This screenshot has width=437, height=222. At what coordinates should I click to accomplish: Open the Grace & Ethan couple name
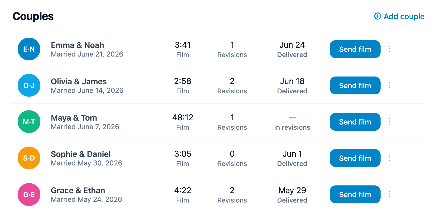(x=78, y=190)
